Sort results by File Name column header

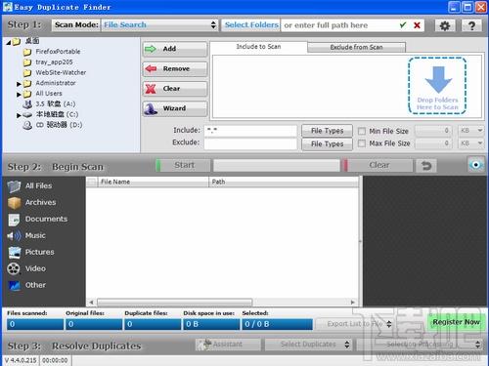click(x=154, y=182)
